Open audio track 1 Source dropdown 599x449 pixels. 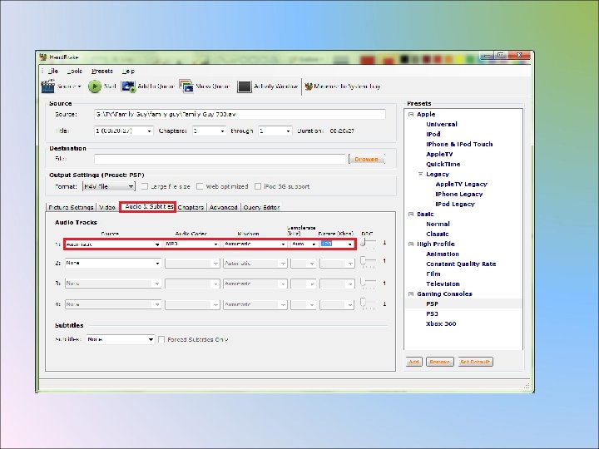112,244
